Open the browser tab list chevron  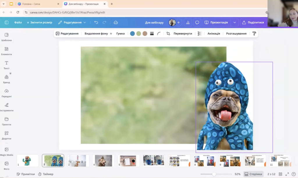pyautogui.click(x=3, y=4)
